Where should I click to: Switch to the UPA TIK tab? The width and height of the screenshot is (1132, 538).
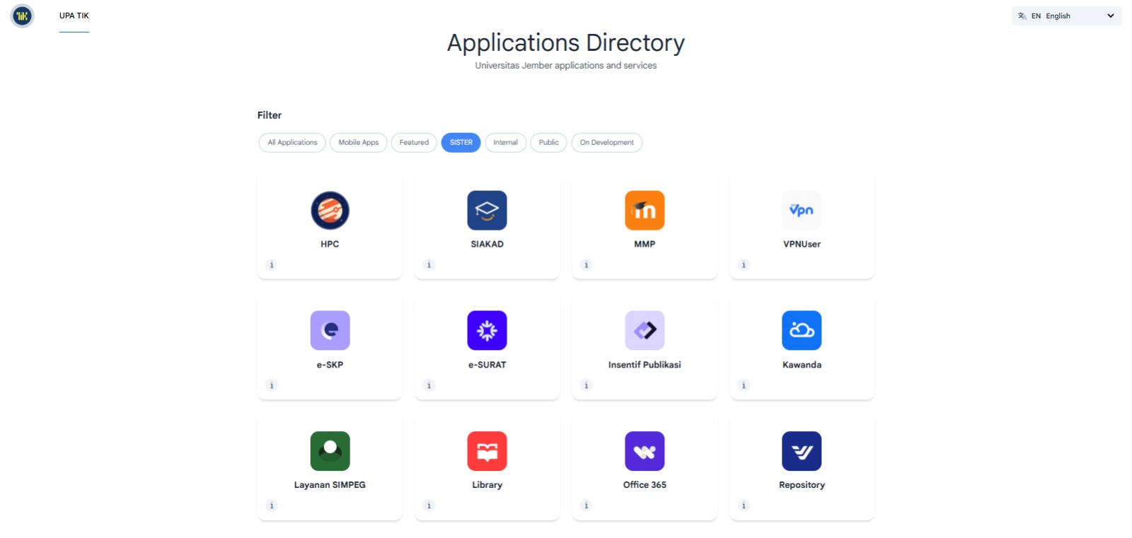click(74, 16)
